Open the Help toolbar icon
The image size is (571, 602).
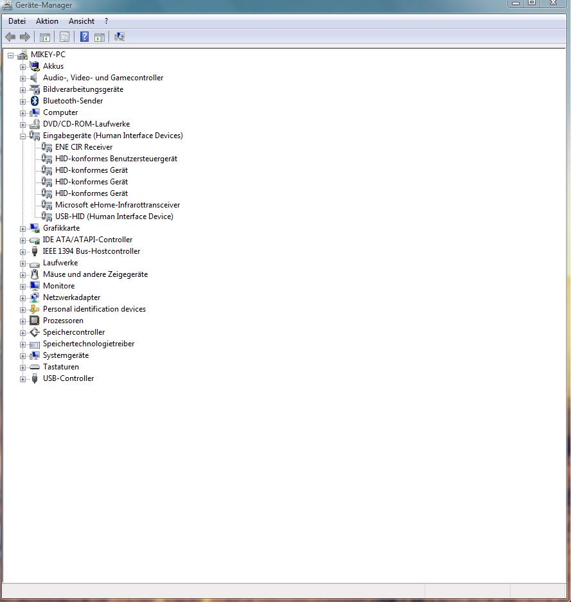tap(84, 37)
